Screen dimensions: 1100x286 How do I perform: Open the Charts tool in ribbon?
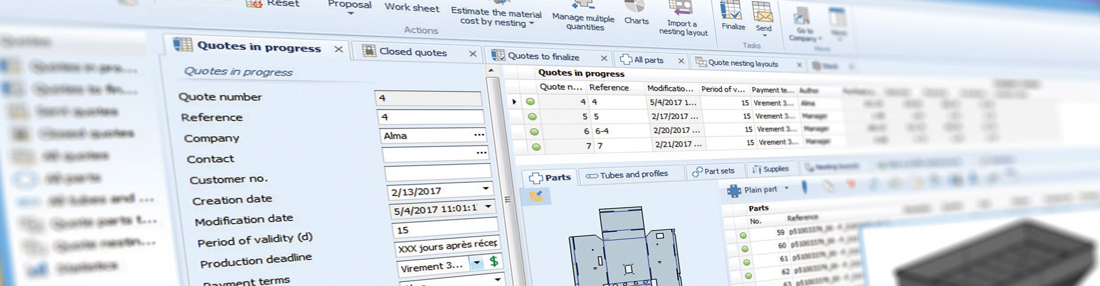pyautogui.click(x=635, y=13)
